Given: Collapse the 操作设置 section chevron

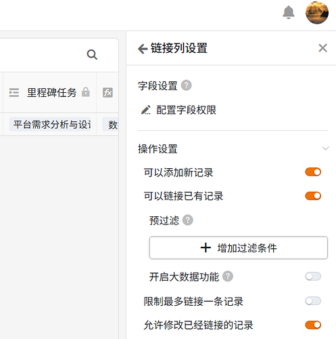Looking at the screenshot, I should [x=325, y=148].
